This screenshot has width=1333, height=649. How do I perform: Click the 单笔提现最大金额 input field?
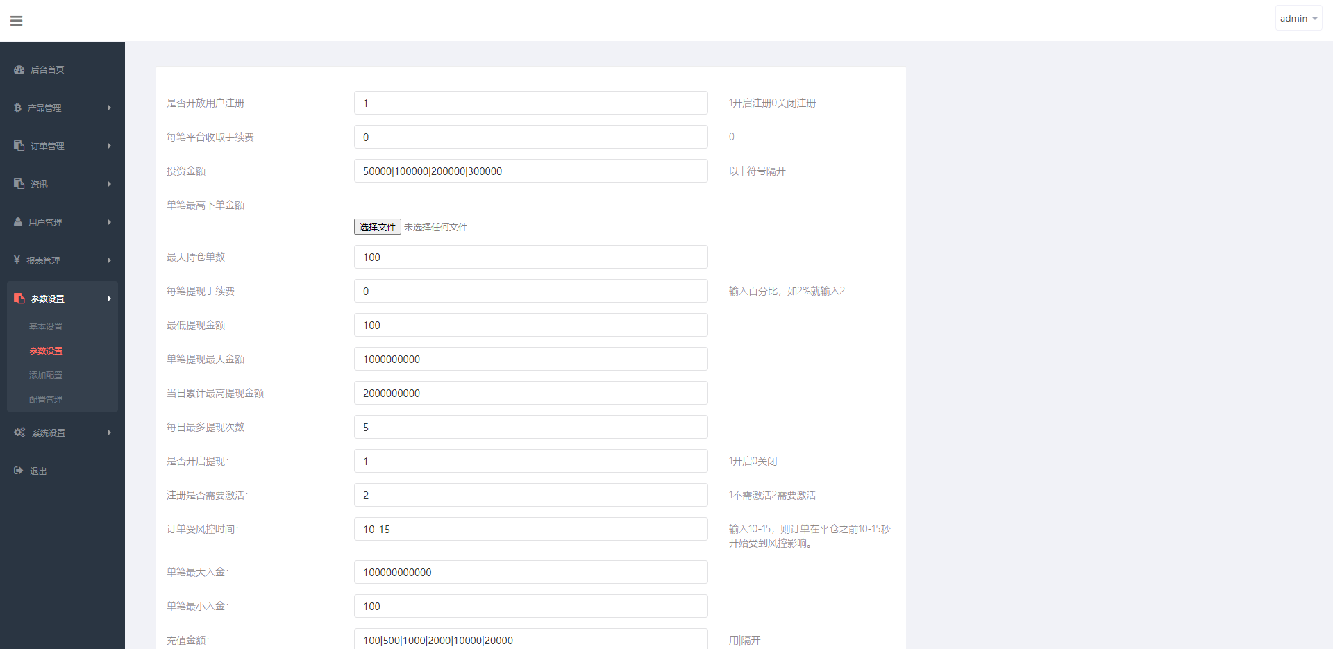coord(531,359)
